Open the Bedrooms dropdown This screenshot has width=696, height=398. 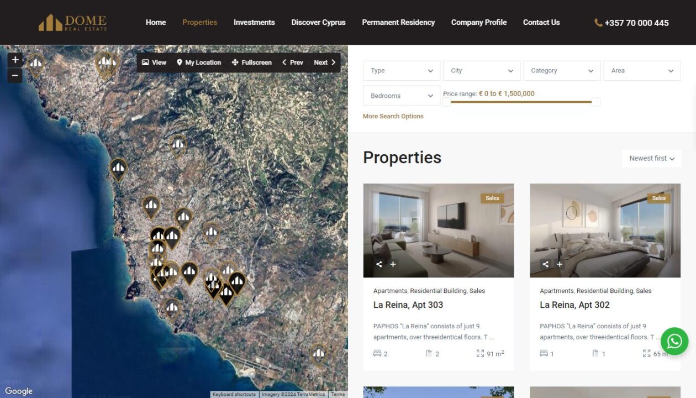pyautogui.click(x=402, y=96)
